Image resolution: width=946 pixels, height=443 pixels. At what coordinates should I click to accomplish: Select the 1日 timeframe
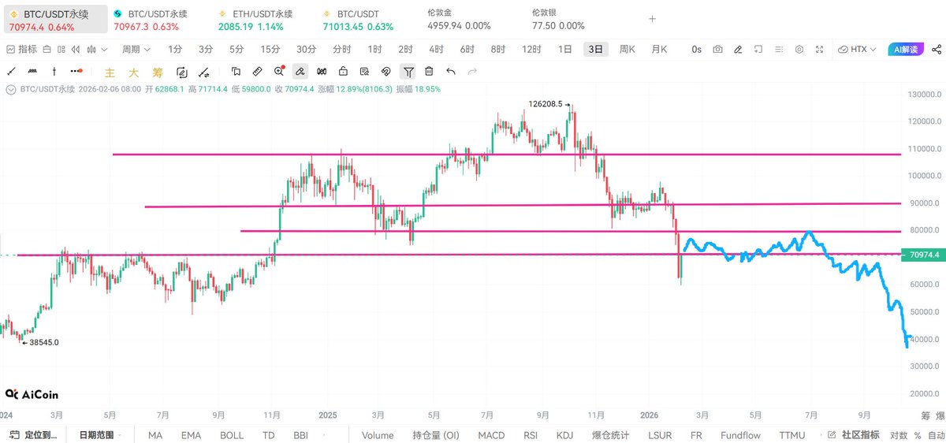click(x=565, y=49)
